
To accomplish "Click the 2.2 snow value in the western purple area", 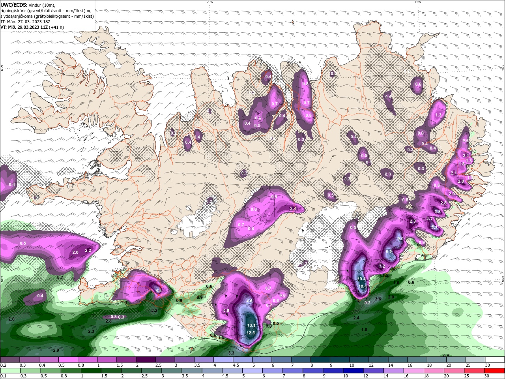I will 88,250.
